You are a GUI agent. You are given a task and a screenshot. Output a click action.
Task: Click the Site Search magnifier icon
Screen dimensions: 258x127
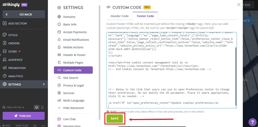59,77
